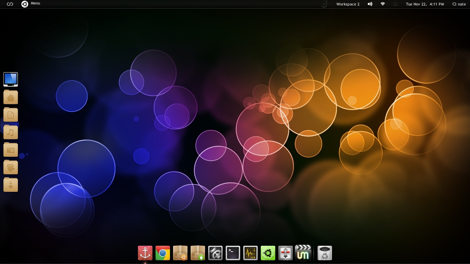Open System Monitor in the dock
470x264 pixels.
(250, 253)
